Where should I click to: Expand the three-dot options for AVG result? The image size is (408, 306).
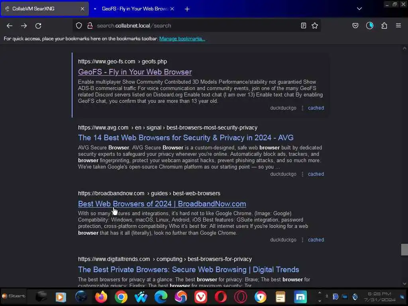click(x=302, y=174)
